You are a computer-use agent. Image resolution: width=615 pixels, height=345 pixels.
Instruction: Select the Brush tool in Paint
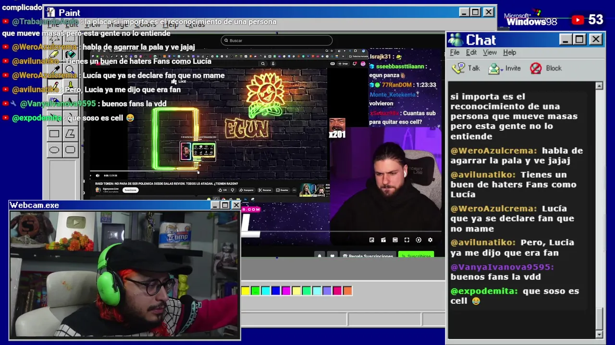pos(70,86)
